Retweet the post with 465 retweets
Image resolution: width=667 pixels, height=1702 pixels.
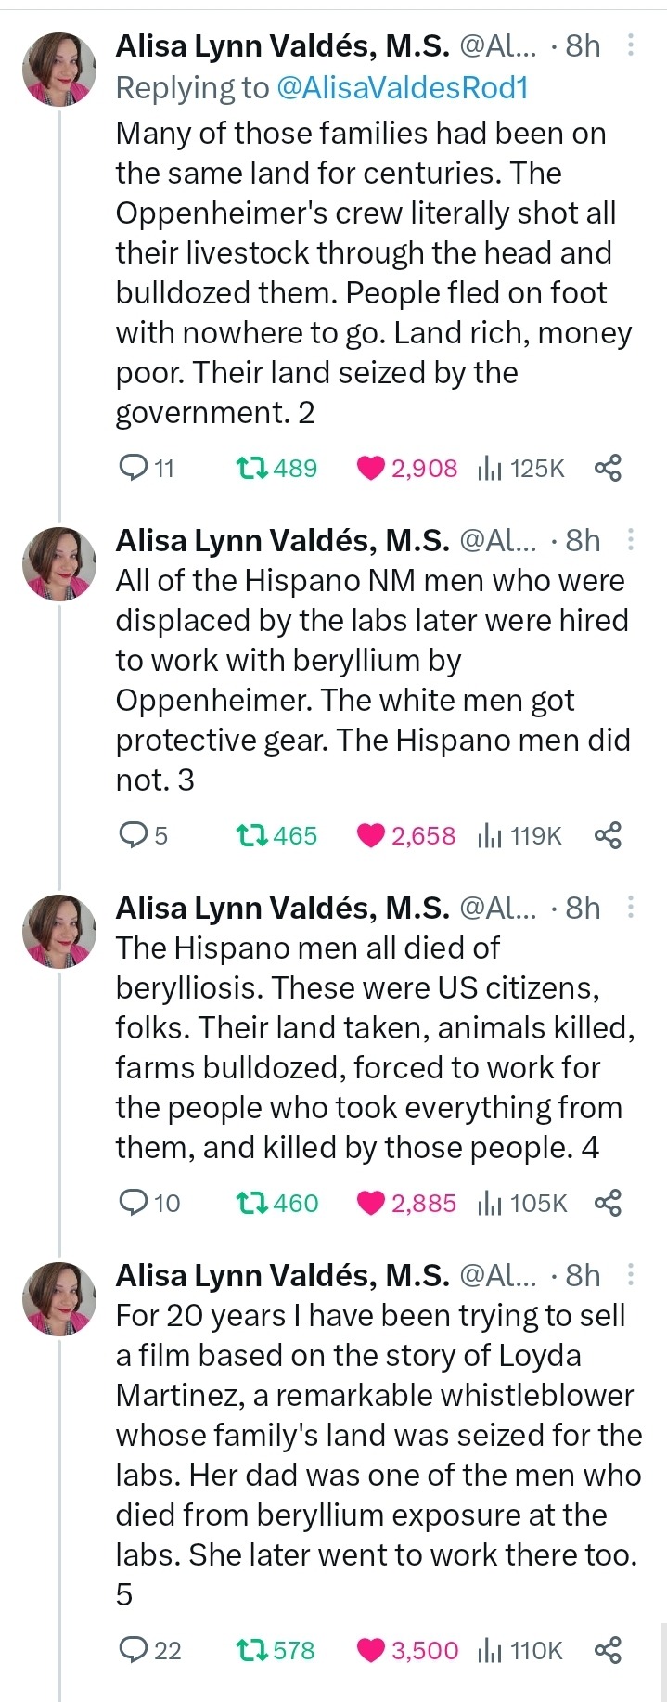(x=249, y=835)
